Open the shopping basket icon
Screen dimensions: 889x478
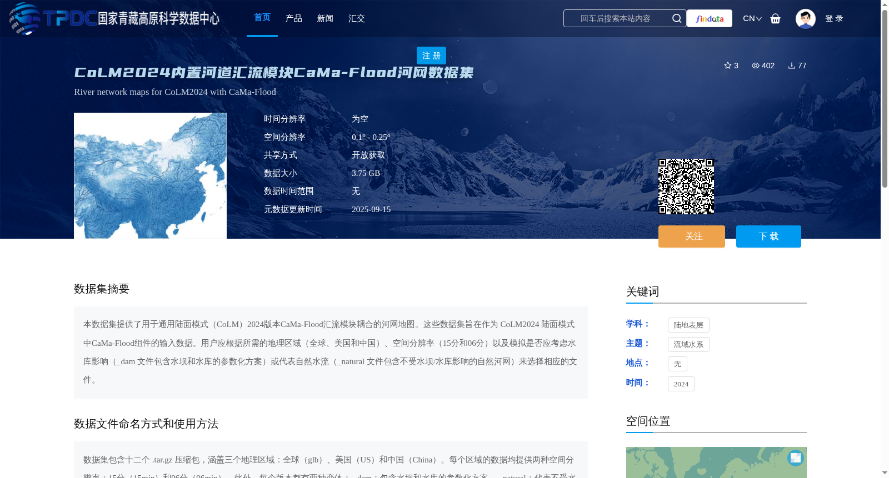click(x=776, y=18)
